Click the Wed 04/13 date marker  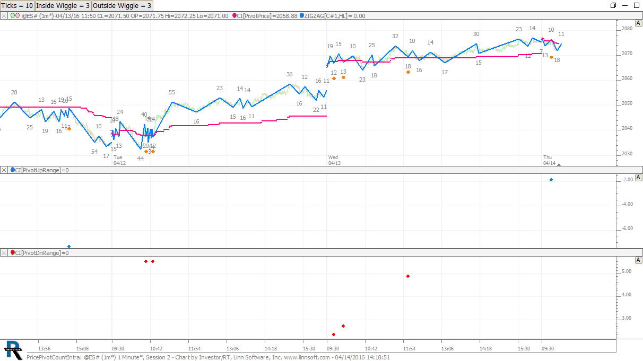334,160
